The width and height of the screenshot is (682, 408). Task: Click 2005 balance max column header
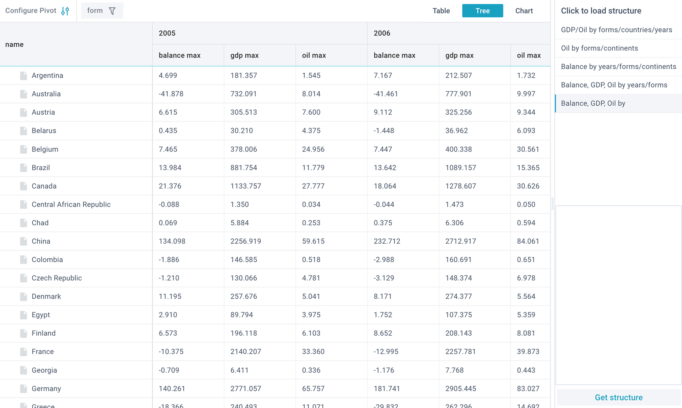click(x=188, y=55)
